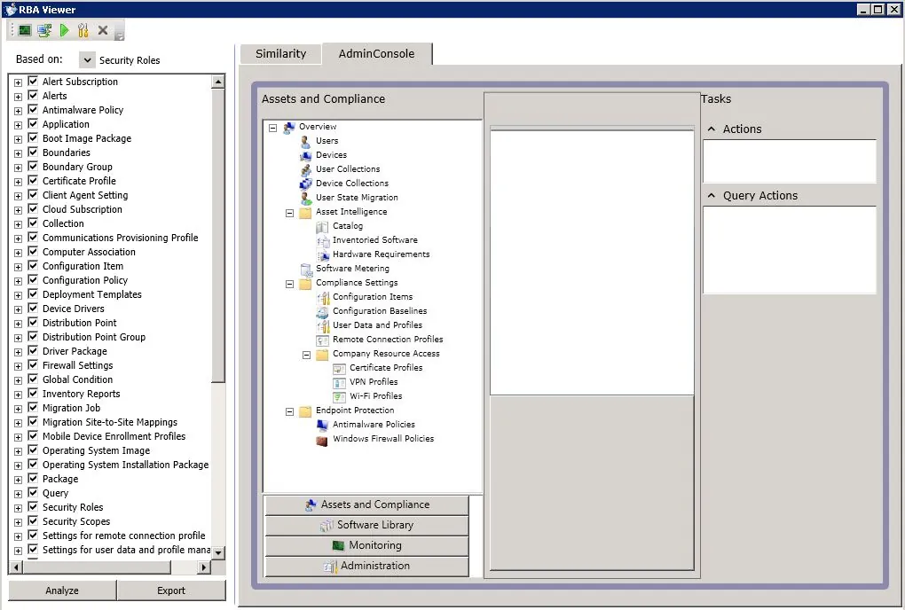Click the Windows Firewall Policies icon
The height and width of the screenshot is (610, 905).
tap(322, 440)
